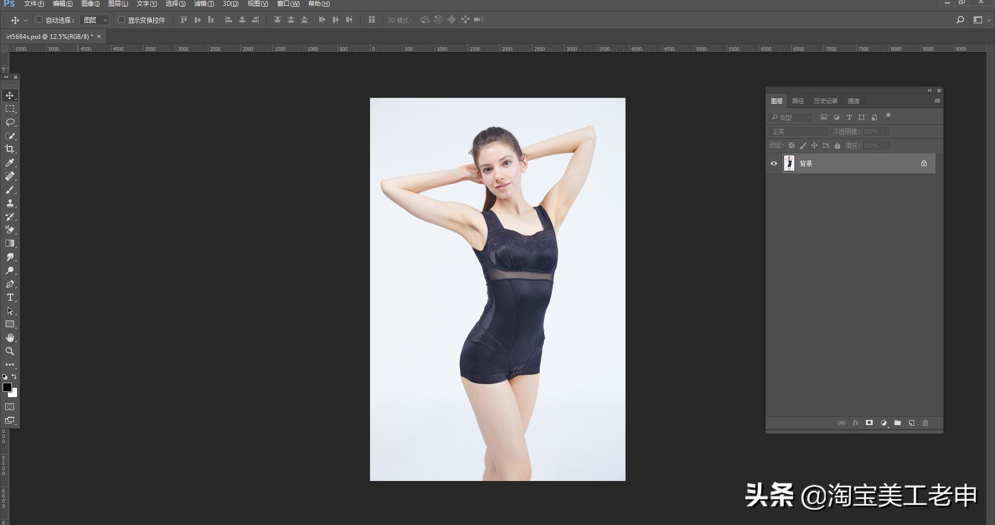Viewport: 995px width, 525px height.
Task: Toggle Quick Mask mode
Action: pos(10,407)
